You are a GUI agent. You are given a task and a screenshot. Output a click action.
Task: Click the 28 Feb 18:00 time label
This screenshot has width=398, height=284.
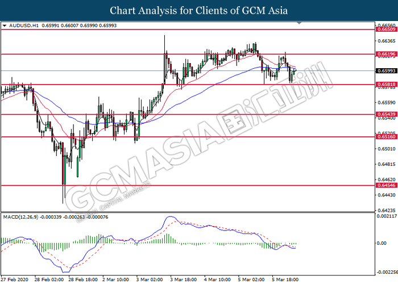(83, 279)
